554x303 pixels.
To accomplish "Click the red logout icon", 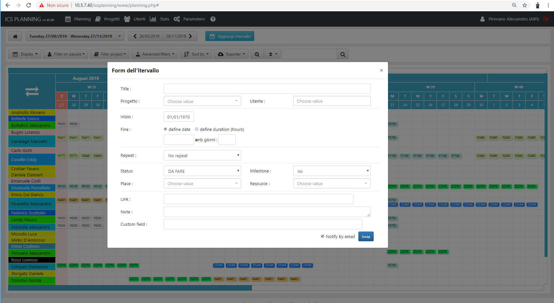I will pyautogui.click(x=546, y=19).
